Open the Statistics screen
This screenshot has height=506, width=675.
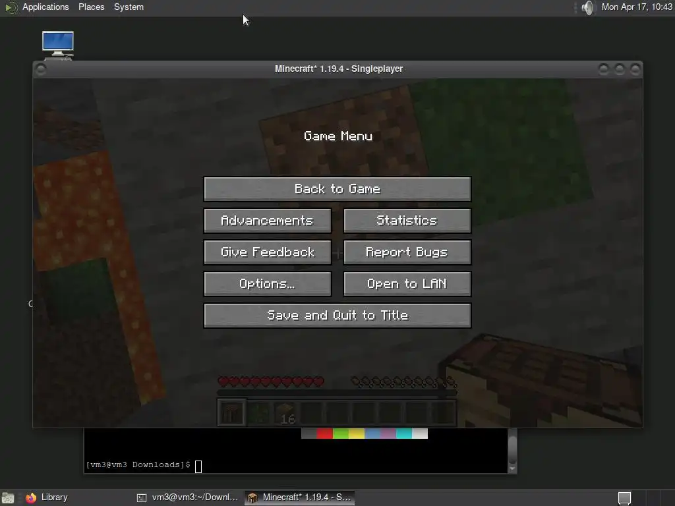click(x=407, y=221)
